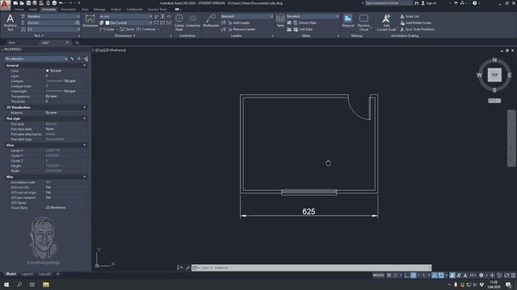
Task: Toggle grid display in status bar
Action: 389,275
